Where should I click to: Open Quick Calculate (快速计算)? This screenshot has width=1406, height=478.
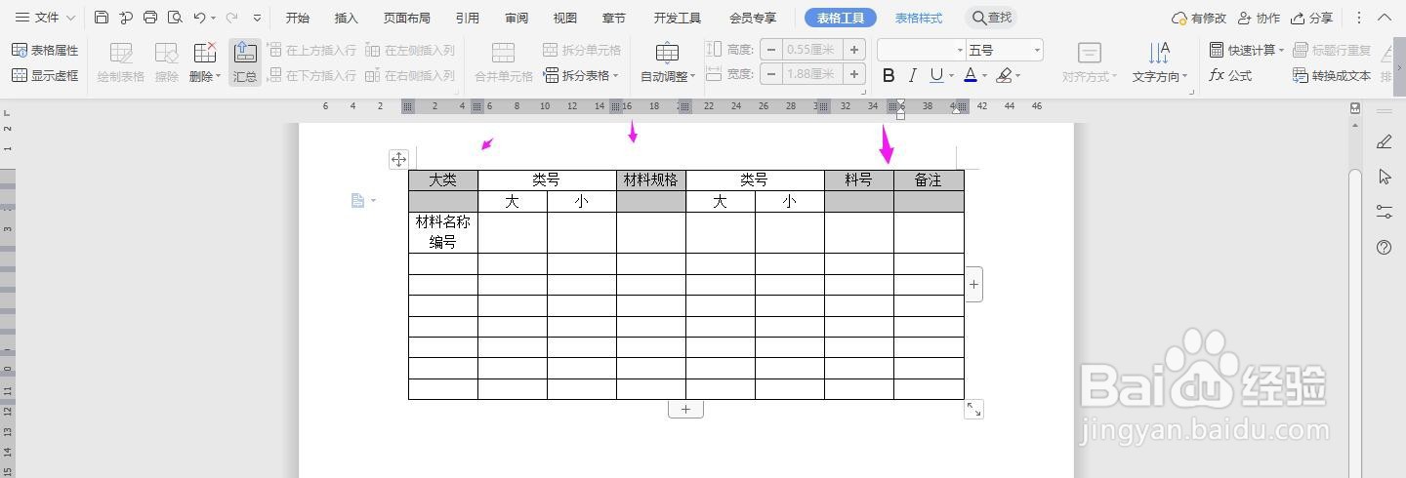click(1247, 50)
